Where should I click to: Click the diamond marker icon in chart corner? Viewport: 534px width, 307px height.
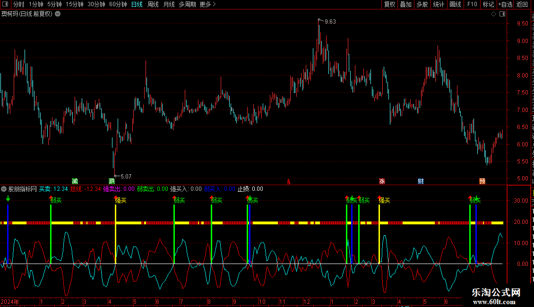coord(493,14)
